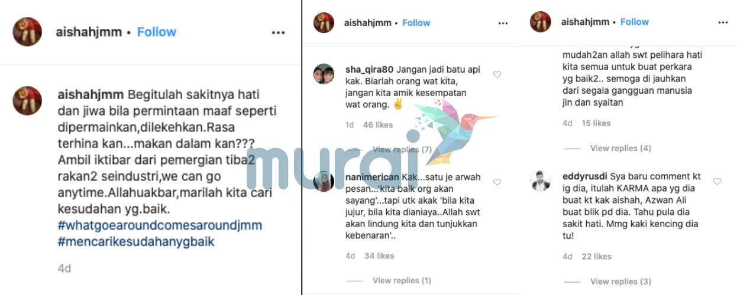Expand View replies (4) in right panel
This screenshot has width=737, height=295.
(x=620, y=148)
